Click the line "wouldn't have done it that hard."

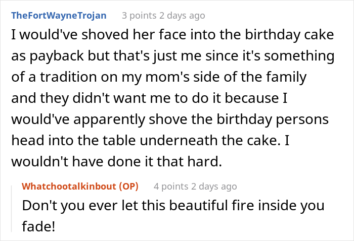tap(116, 163)
